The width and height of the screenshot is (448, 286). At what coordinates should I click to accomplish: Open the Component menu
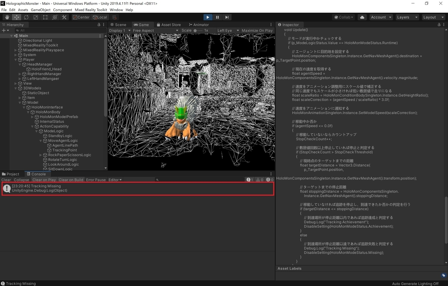coord(62,10)
